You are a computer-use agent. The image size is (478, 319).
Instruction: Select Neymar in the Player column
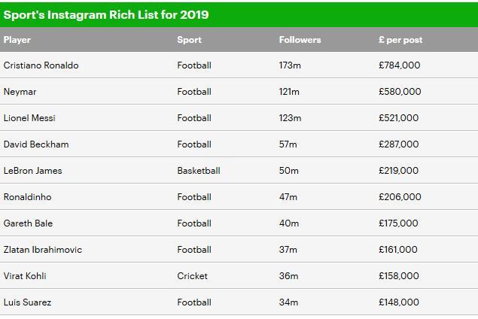20,92
